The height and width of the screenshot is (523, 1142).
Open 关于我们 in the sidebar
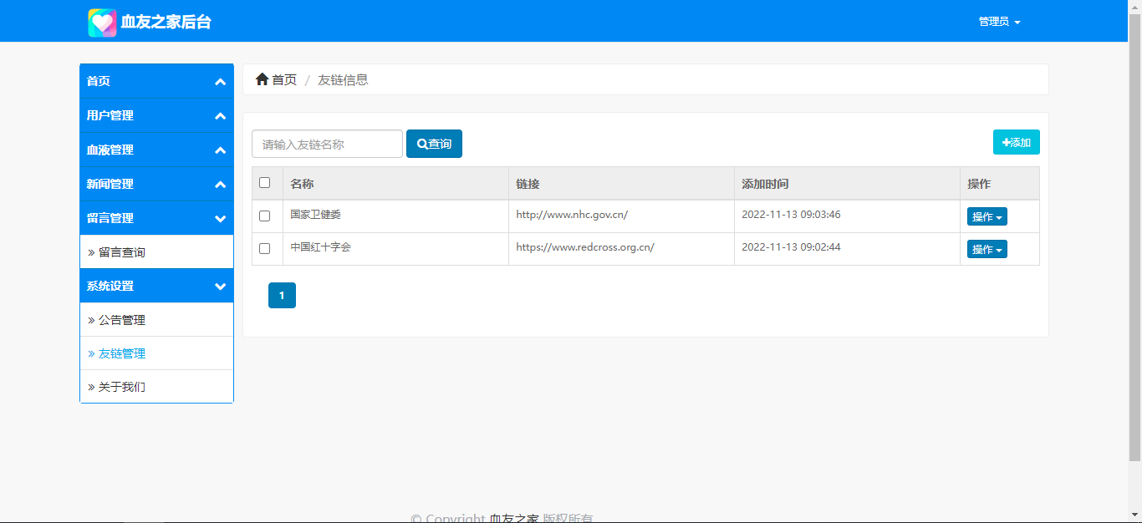156,387
